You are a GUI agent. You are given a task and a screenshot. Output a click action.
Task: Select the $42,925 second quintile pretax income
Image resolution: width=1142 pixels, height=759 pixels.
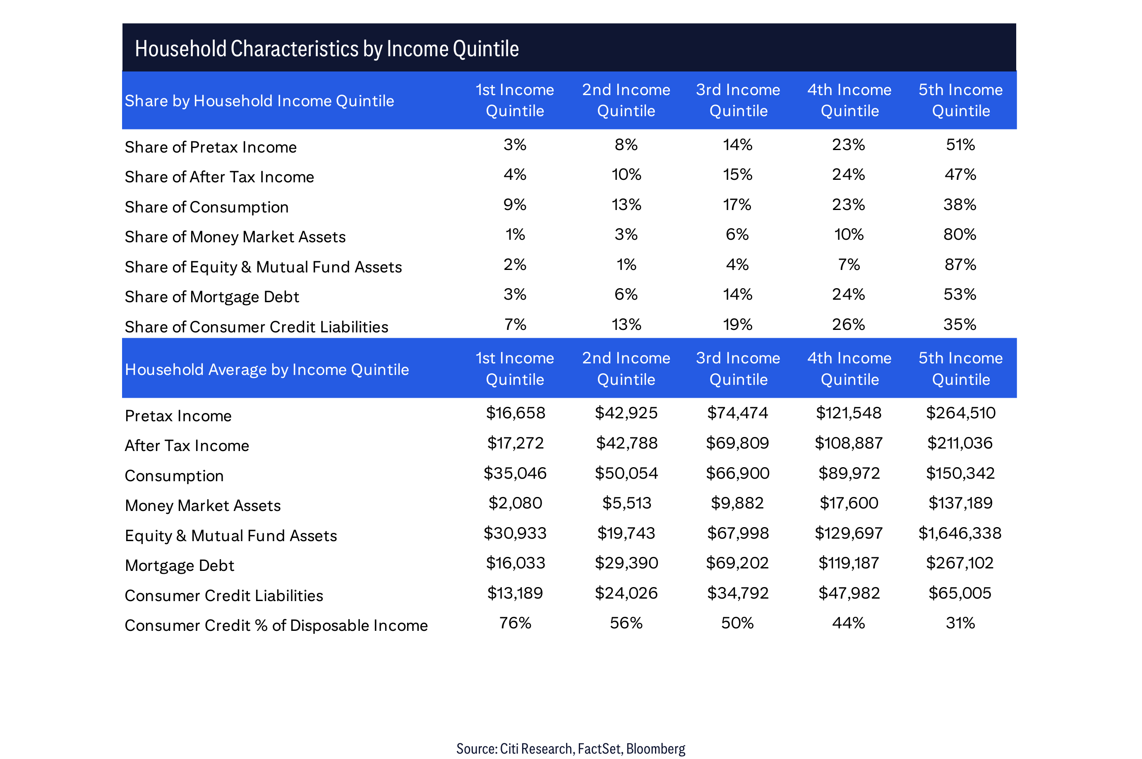point(626,413)
